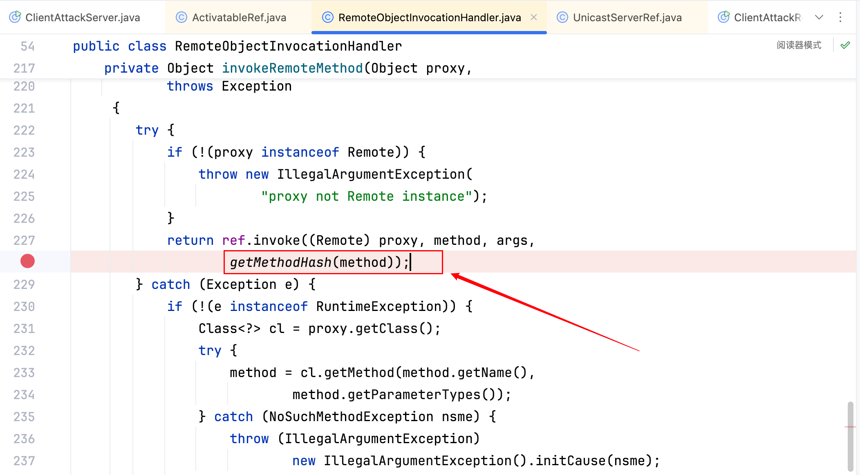Expand the hidden tabs dropdown chevron
This screenshot has width=860, height=475.
(819, 17)
